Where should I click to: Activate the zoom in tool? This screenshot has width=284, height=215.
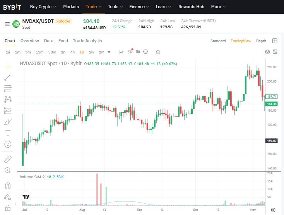click(8, 170)
